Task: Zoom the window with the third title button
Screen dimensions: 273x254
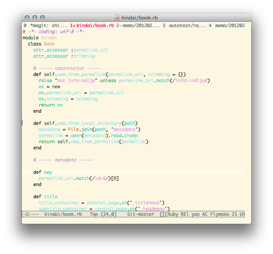Action: pos(42,18)
